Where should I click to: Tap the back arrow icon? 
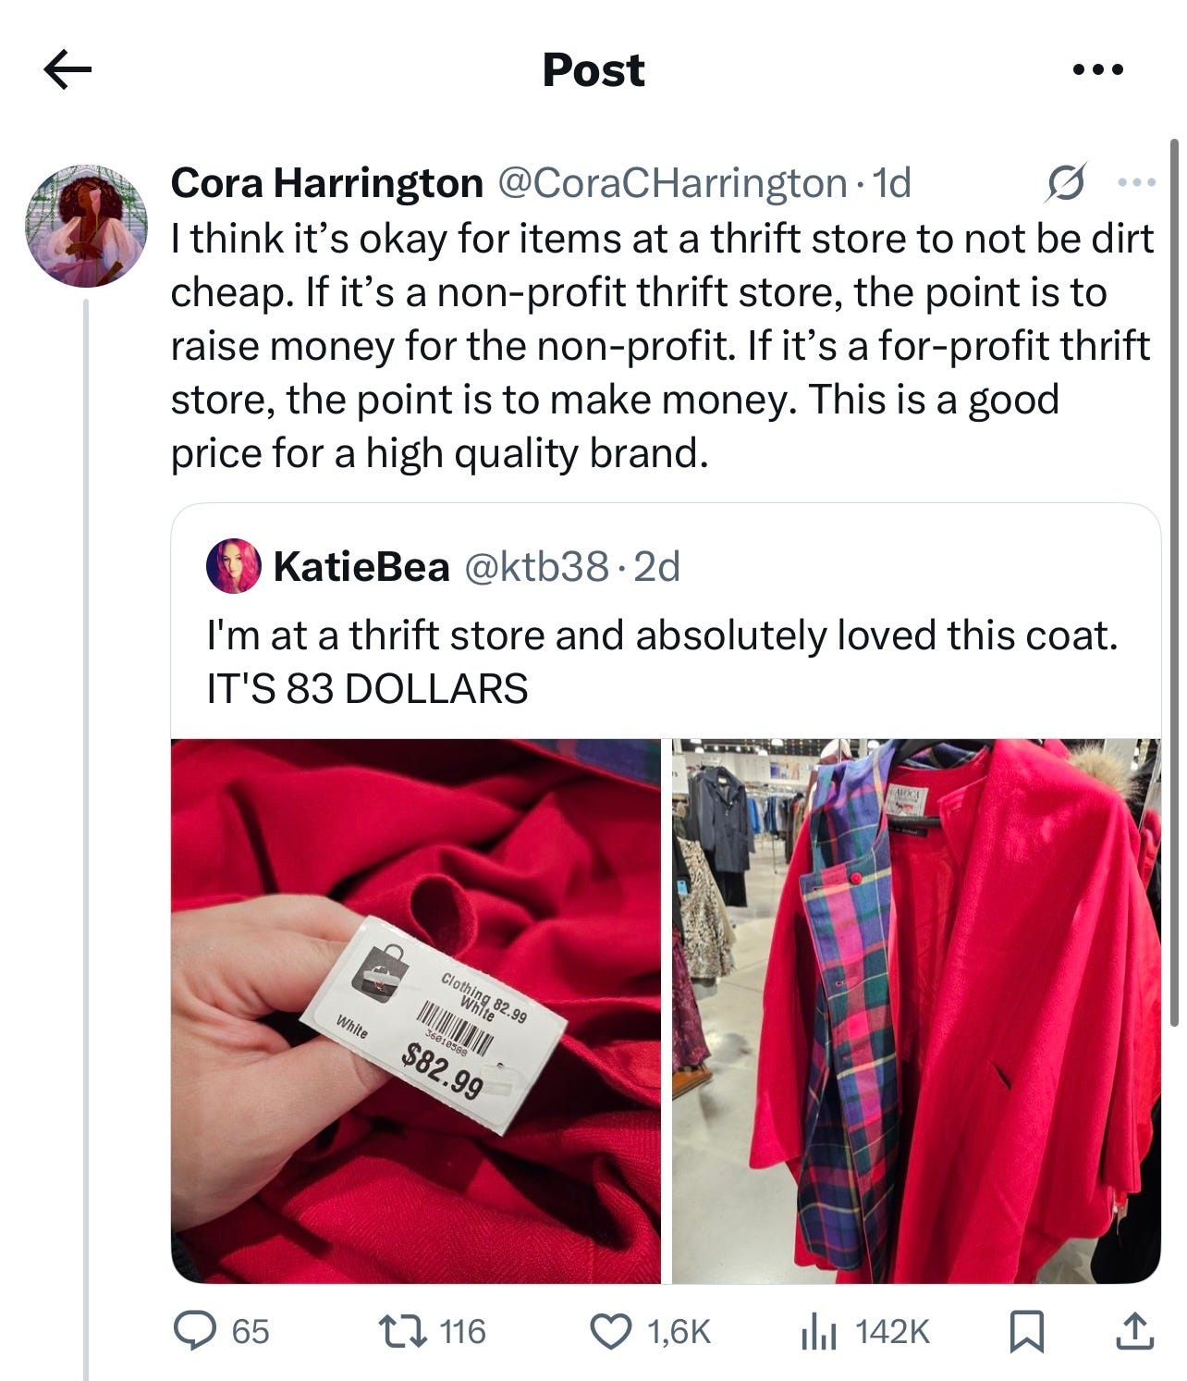coord(67,70)
